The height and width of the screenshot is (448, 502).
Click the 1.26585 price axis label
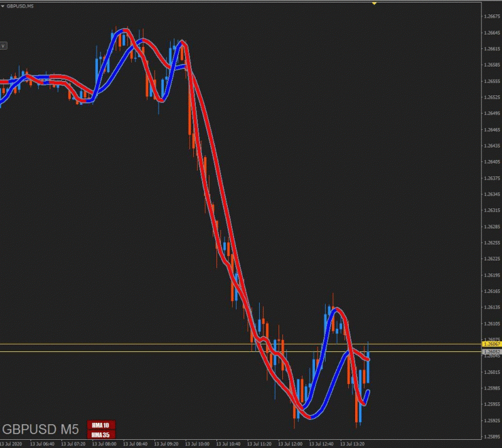(x=492, y=65)
